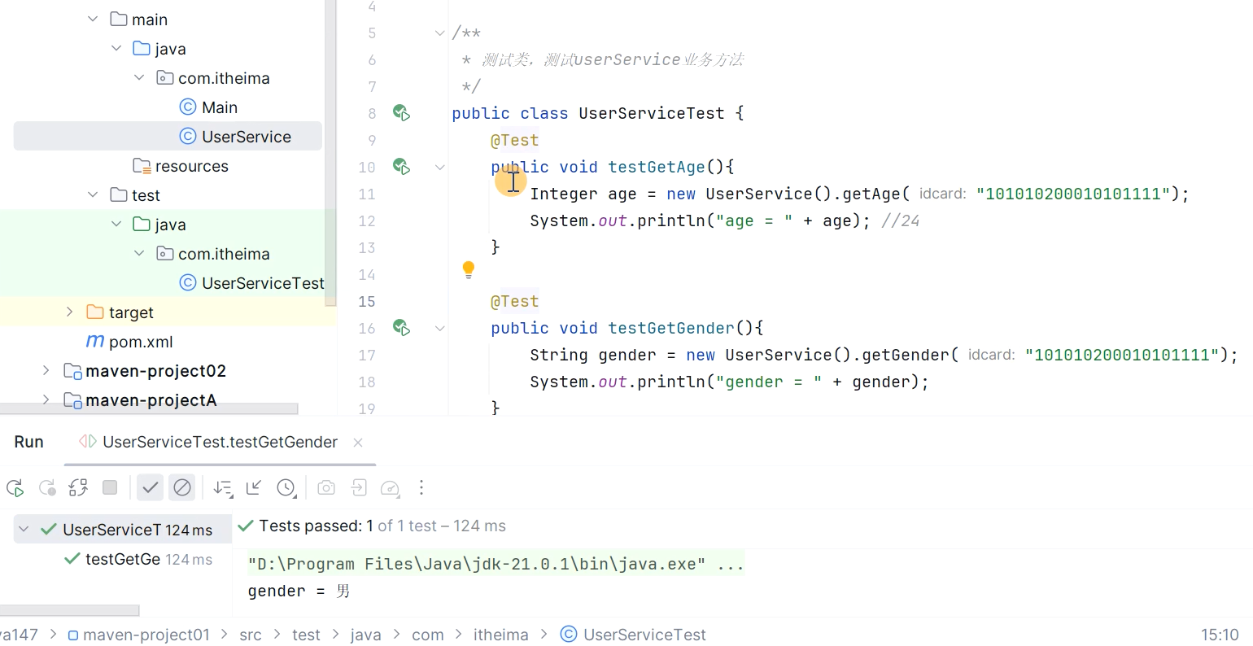Click the yellow lightbulb quick-fix icon

pos(469,269)
